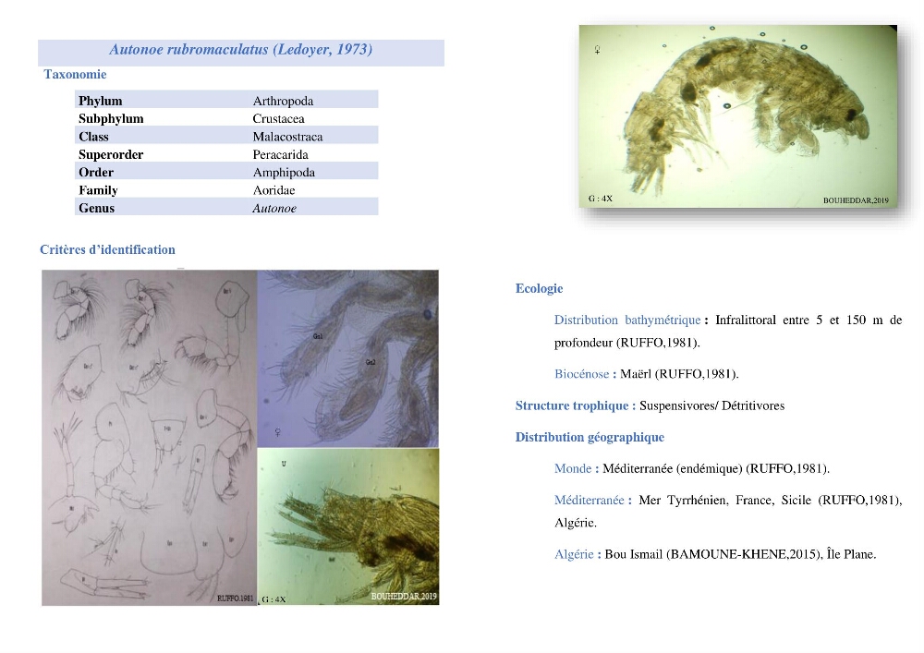This screenshot has width=924, height=653.
Task: Click the "Biocénose" label
Action: (x=581, y=374)
